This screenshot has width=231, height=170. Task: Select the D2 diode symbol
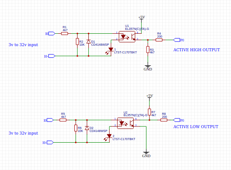point(87,128)
